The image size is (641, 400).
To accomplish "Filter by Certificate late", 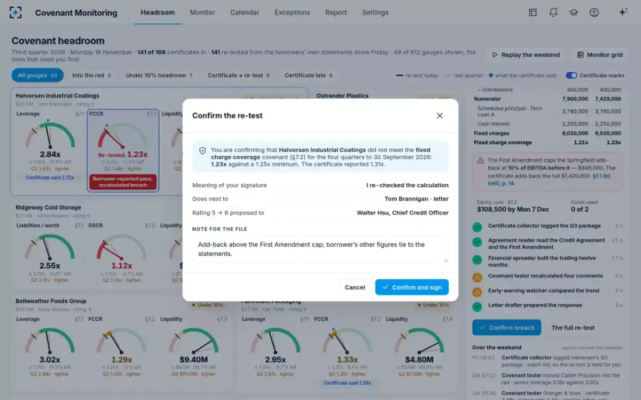I will (x=308, y=75).
